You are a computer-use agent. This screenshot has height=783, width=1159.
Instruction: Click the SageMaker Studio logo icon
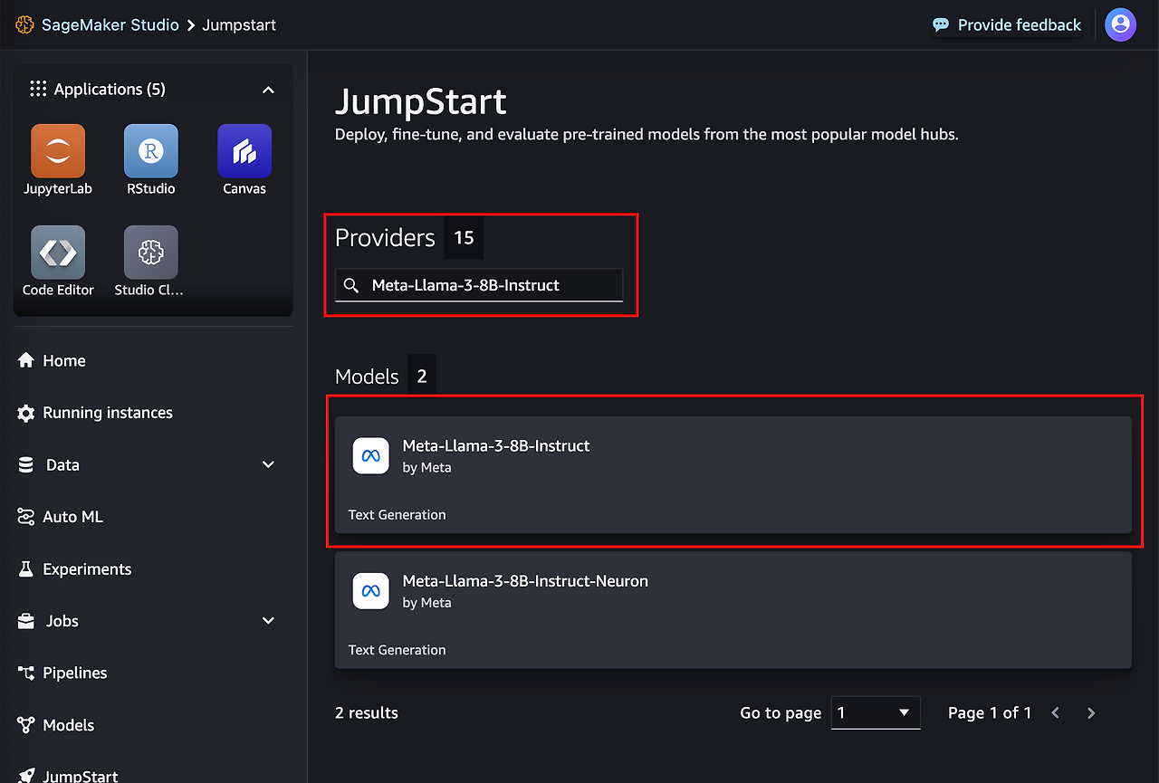tap(24, 24)
